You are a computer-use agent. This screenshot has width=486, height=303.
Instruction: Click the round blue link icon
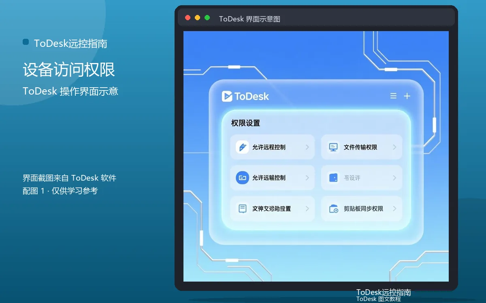click(x=242, y=178)
